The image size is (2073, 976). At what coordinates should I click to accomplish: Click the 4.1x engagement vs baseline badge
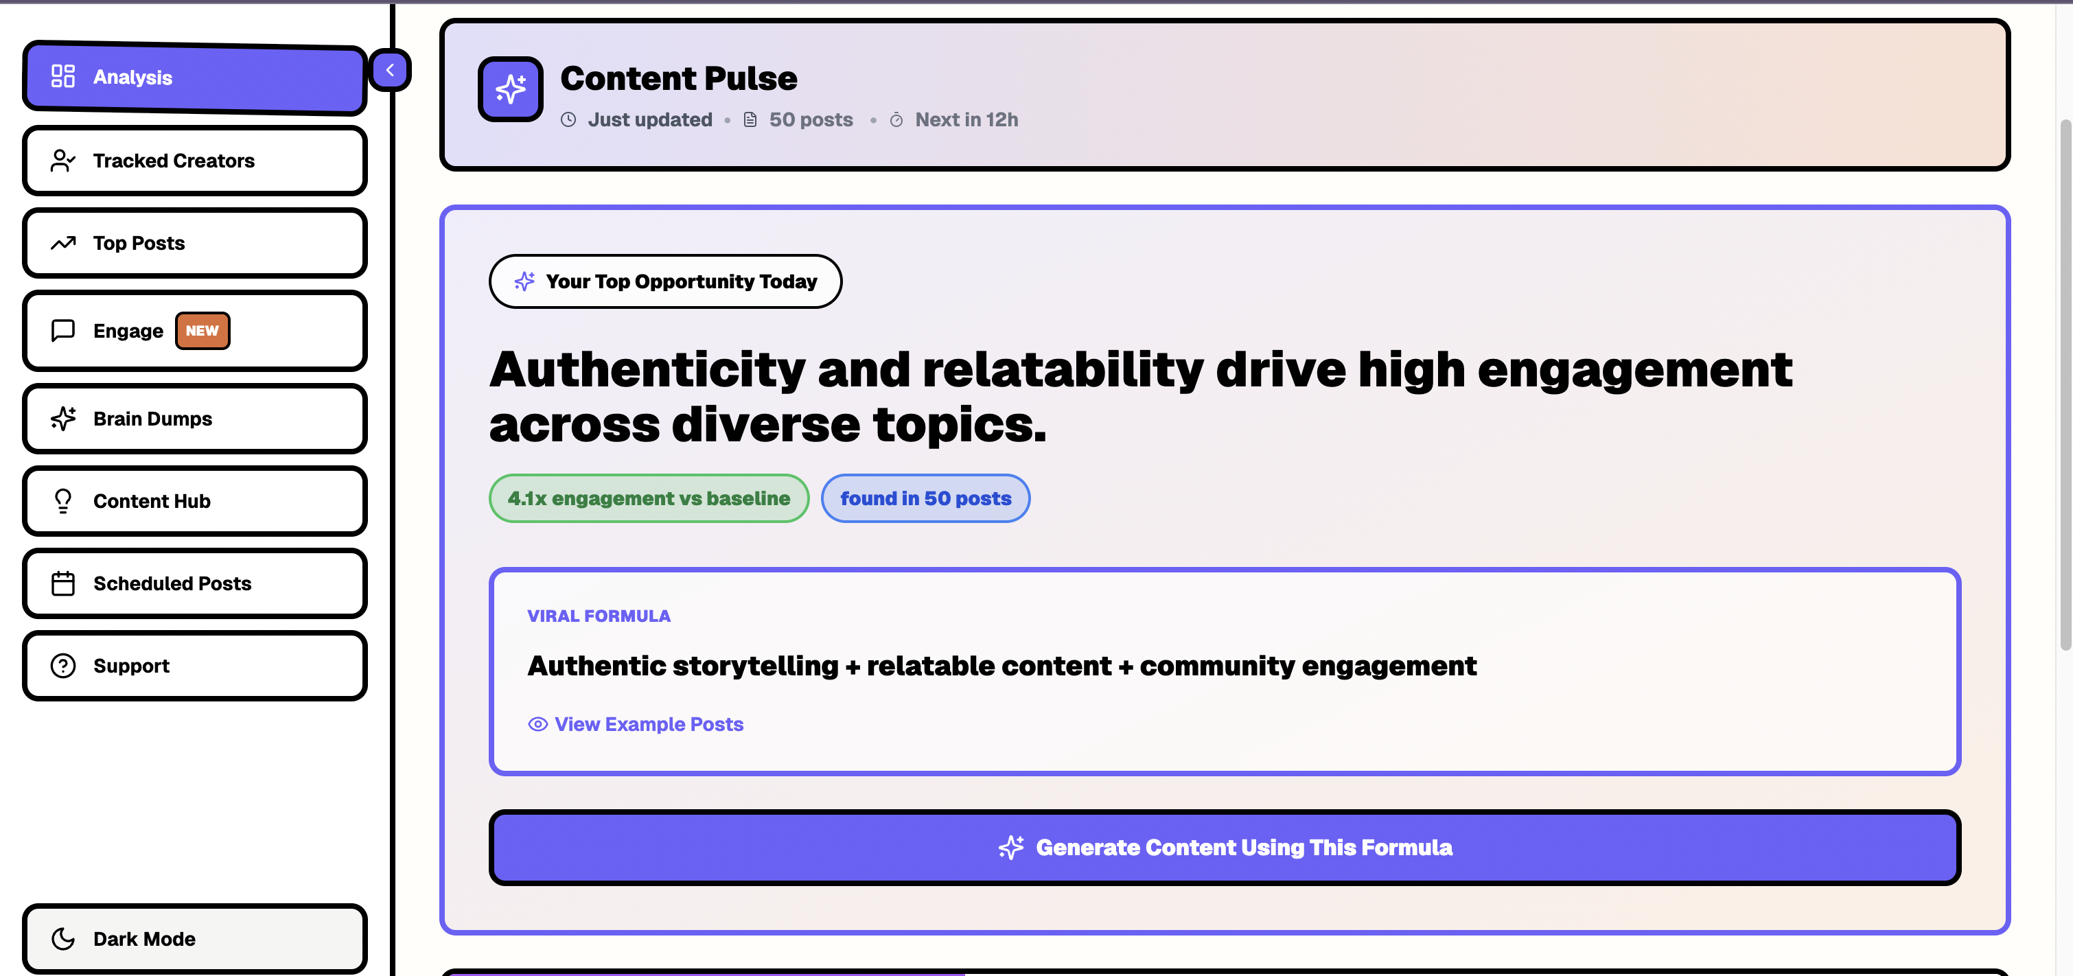(x=649, y=498)
